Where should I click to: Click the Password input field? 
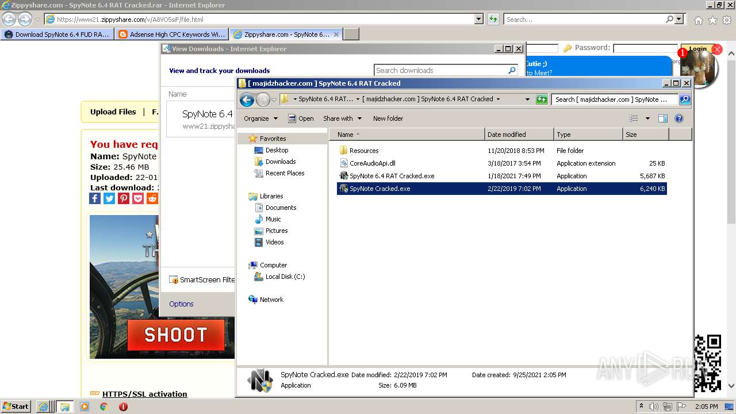pos(646,48)
